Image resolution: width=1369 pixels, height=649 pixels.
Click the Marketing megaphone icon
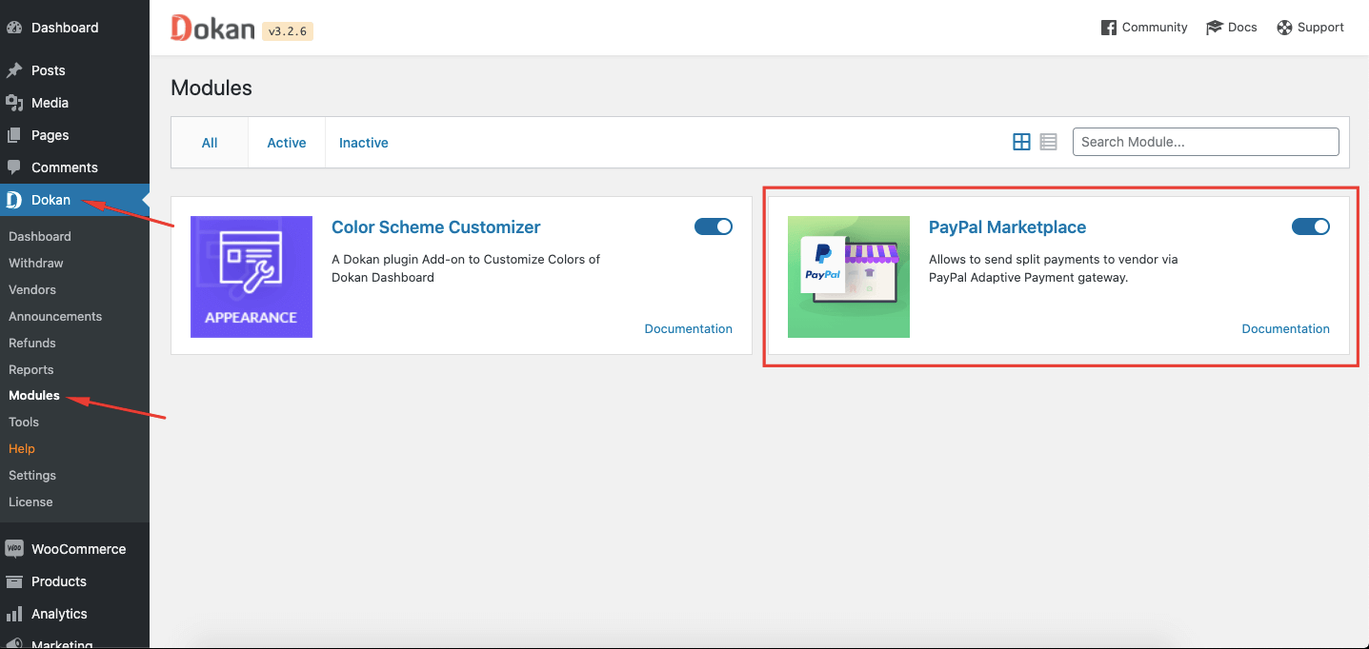(x=14, y=643)
